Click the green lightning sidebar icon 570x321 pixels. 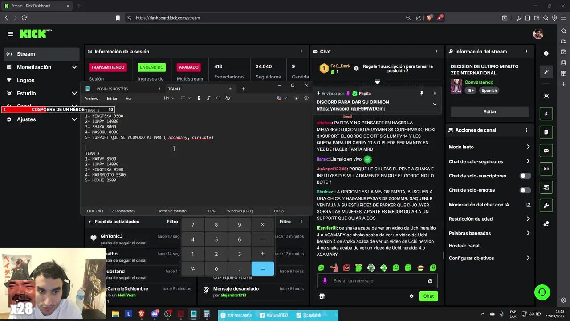(x=546, y=114)
